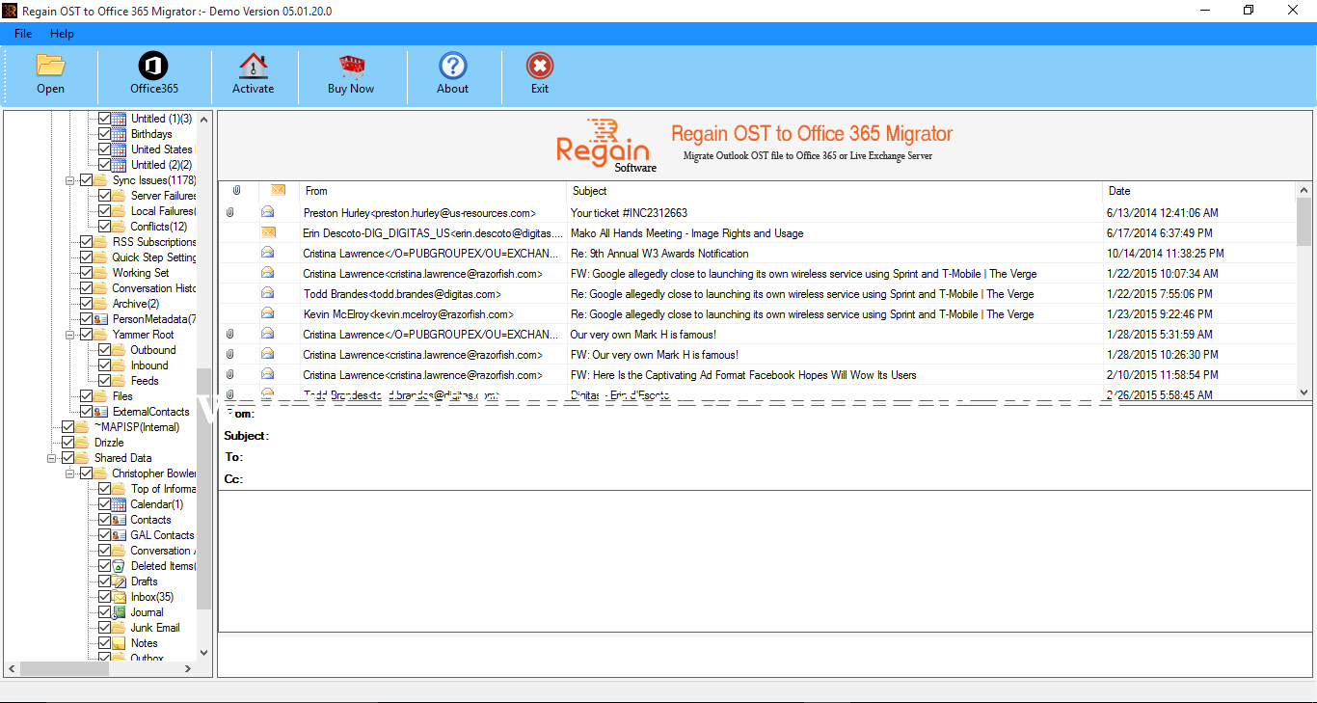Image resolution: width=1317 pixels, height=703 pixels.
Task: Click the folder tree scroll up arrow
Action: click(x=203, y=119)
